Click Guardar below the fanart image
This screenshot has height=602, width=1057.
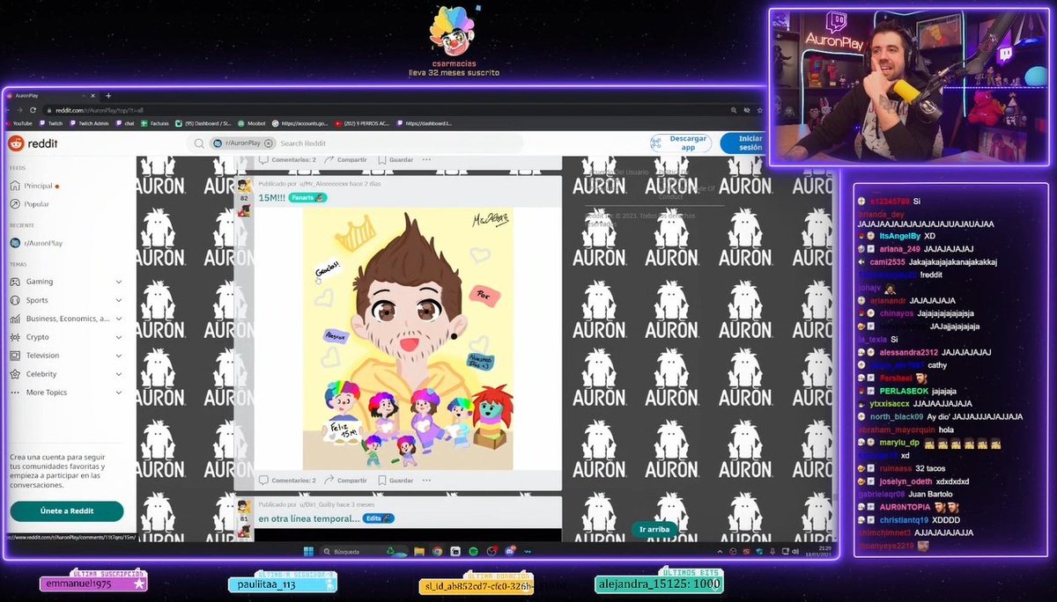[395, 481]
